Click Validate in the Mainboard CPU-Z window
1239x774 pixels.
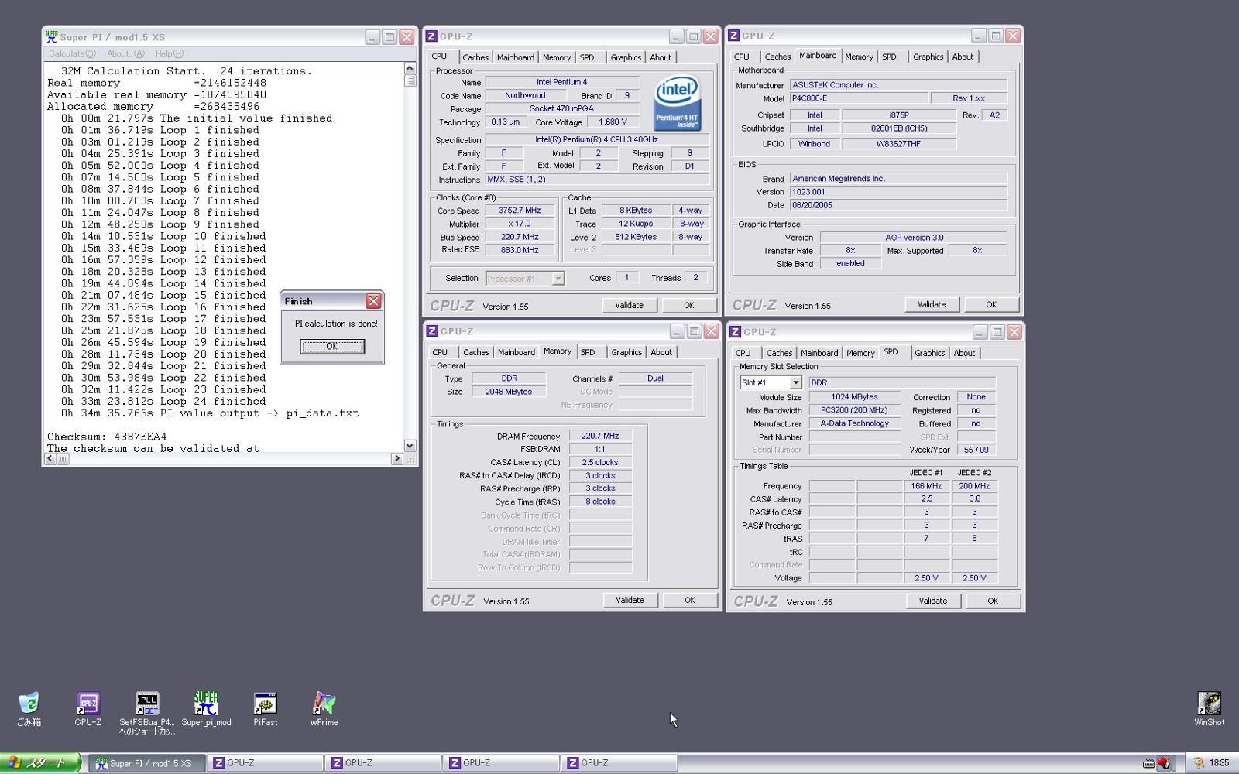tap(931, 304)
